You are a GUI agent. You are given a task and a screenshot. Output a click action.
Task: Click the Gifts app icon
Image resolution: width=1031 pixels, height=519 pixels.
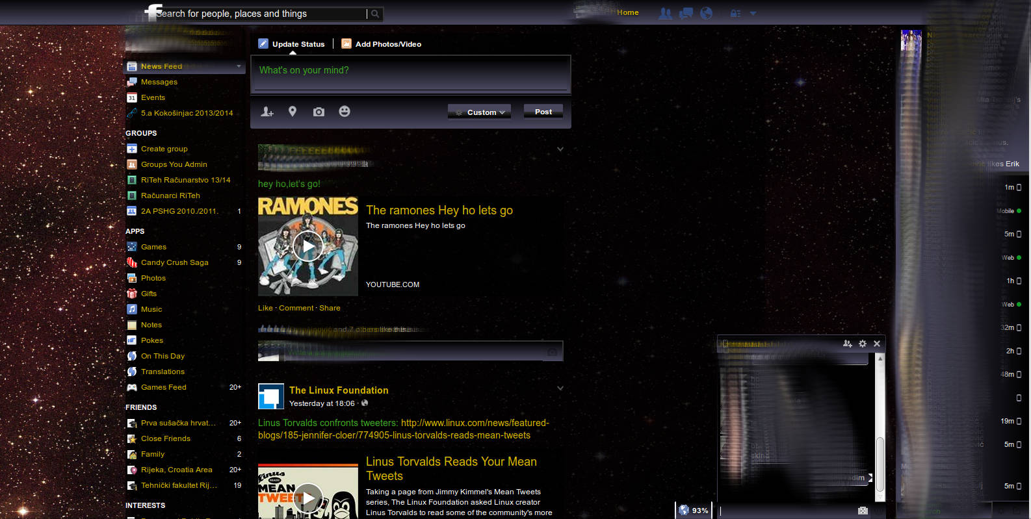coord(132,294)
